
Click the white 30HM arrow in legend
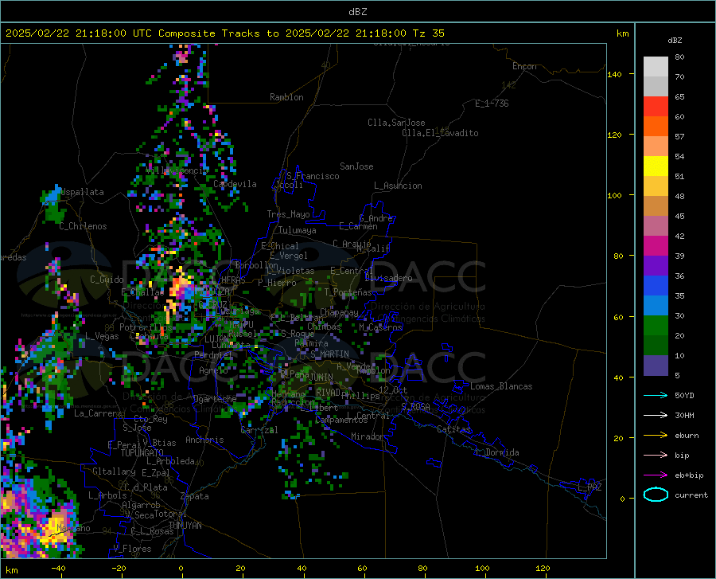[x=656, y=415]
